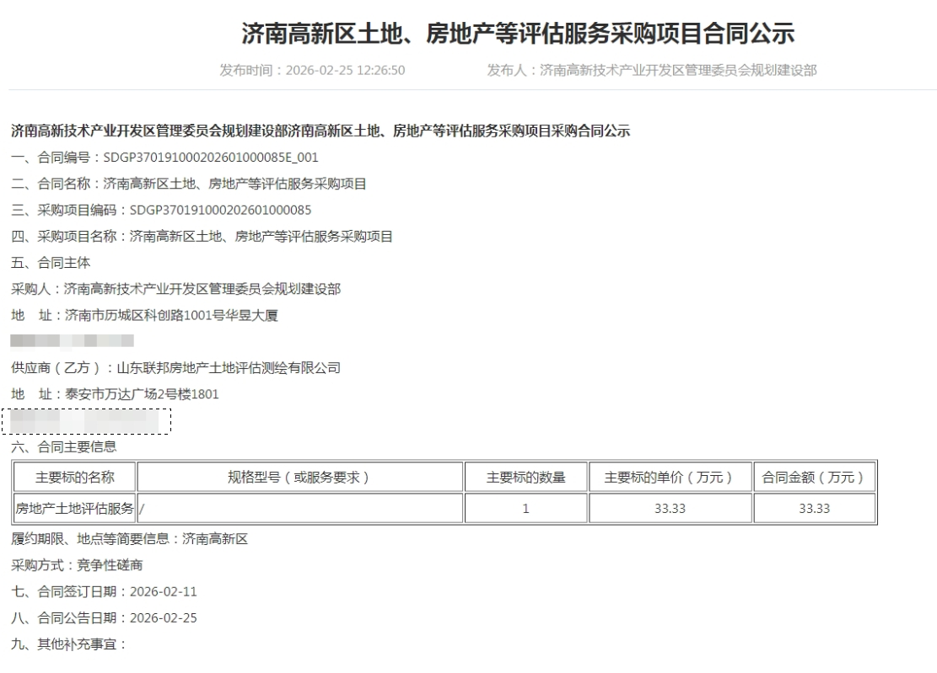Click the 发布时间 timestamp text
This screenshot has width=937, height=673.
(312, 70)
